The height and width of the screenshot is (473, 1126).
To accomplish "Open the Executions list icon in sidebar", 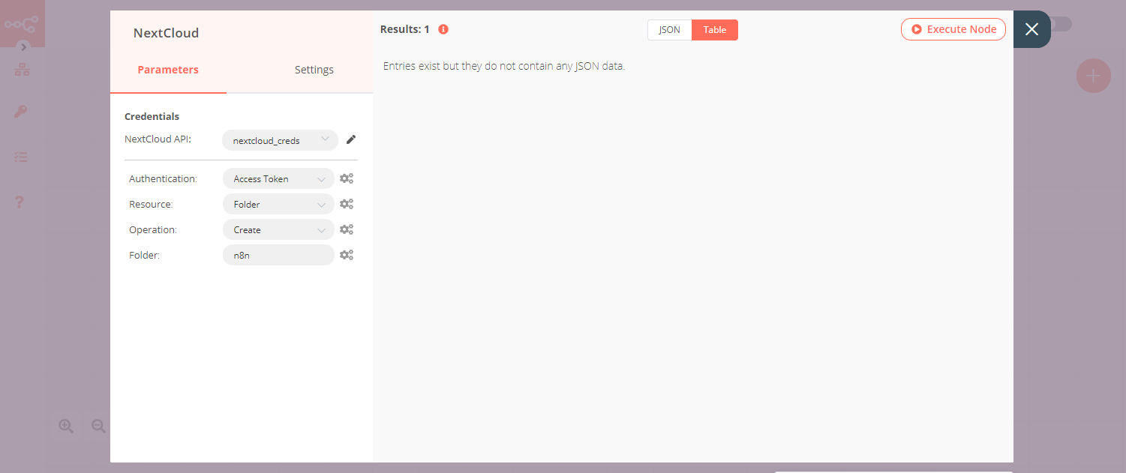I will tap(22, 157).
